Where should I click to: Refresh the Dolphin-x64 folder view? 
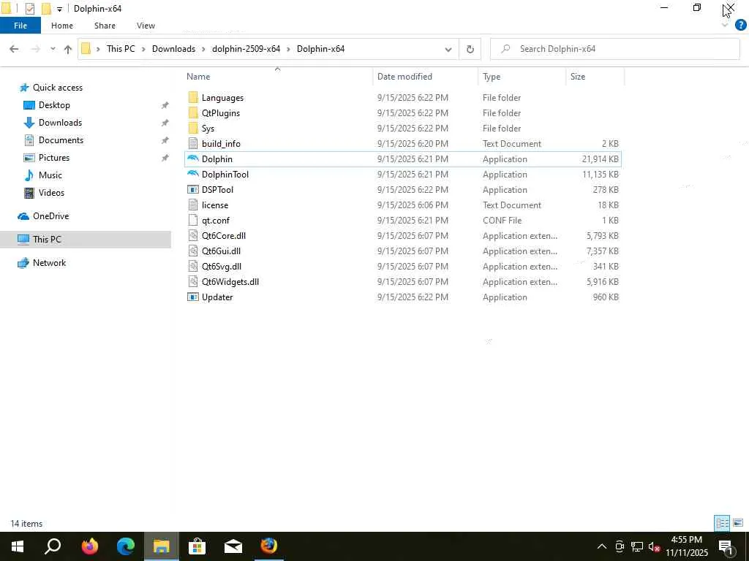click(x=470, y=49)
